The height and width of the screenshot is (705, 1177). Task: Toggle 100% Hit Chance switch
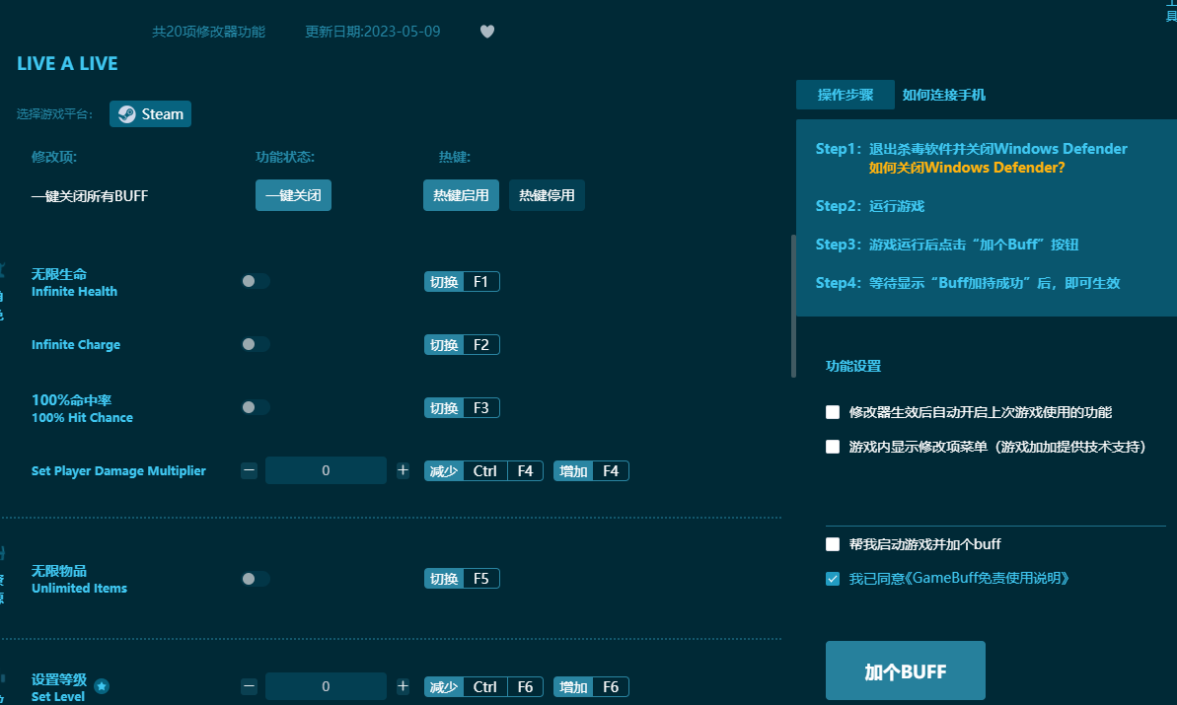[256, 407]
